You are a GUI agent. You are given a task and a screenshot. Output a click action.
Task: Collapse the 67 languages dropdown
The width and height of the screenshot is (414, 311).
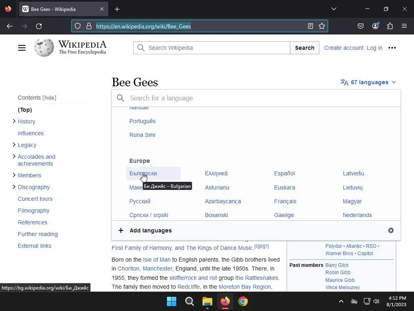pos(368,82)
